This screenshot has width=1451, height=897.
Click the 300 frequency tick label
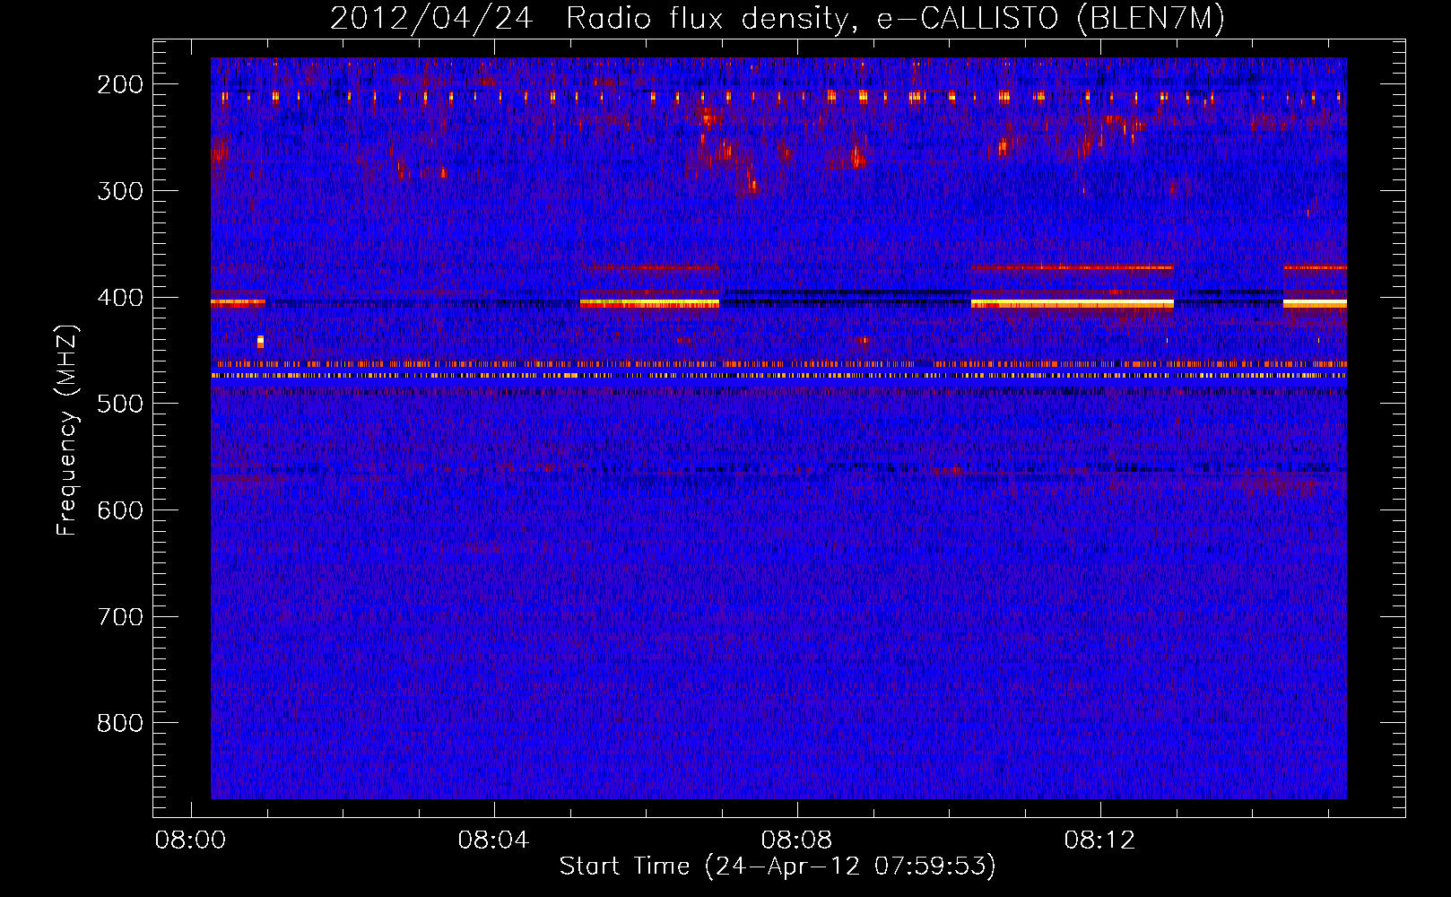coord(120,191)
